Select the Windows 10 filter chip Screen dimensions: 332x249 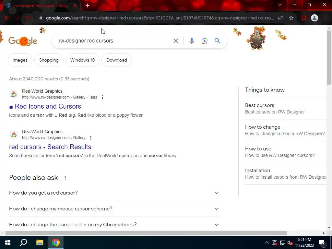click(x=83, y=60)
